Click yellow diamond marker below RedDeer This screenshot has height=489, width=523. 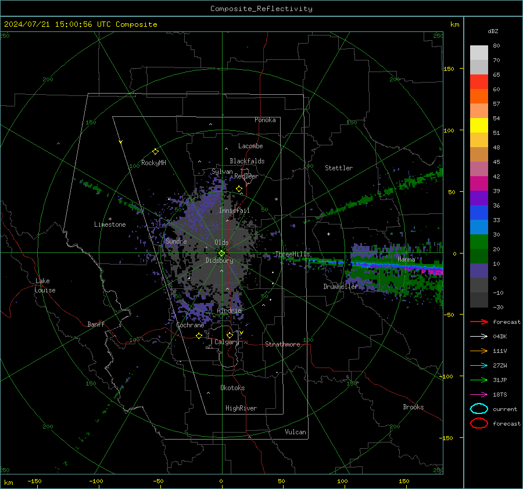239,189
